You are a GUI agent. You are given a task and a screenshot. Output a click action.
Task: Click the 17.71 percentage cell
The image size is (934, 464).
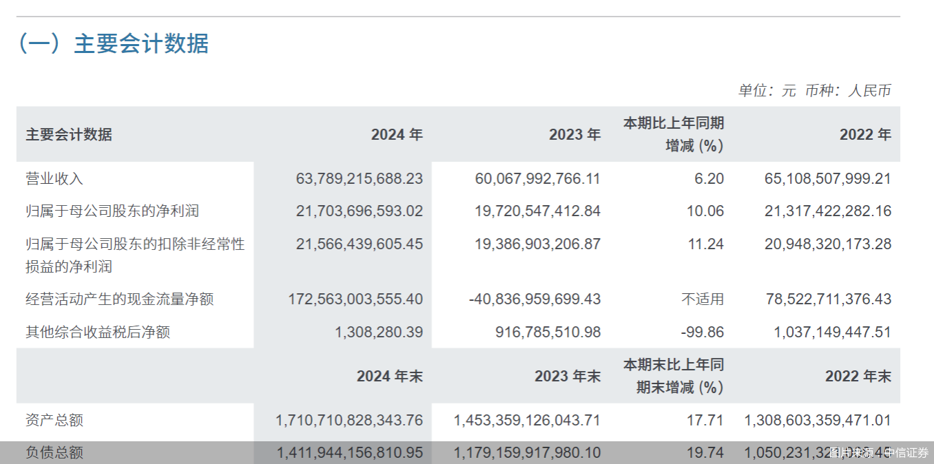(705, 420)
